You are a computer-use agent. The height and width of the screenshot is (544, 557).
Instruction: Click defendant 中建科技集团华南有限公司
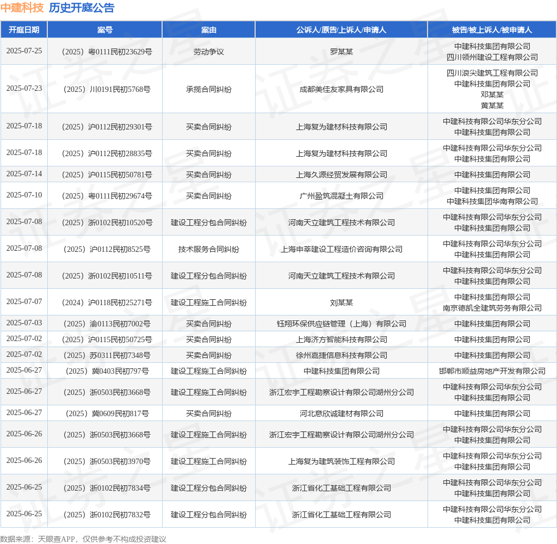492,201
